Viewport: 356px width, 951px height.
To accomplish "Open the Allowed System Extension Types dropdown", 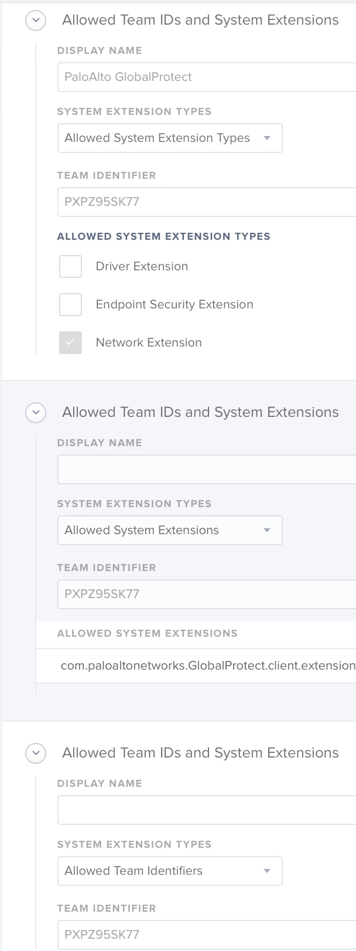I will pyautogui.click(x=170, y=138).
